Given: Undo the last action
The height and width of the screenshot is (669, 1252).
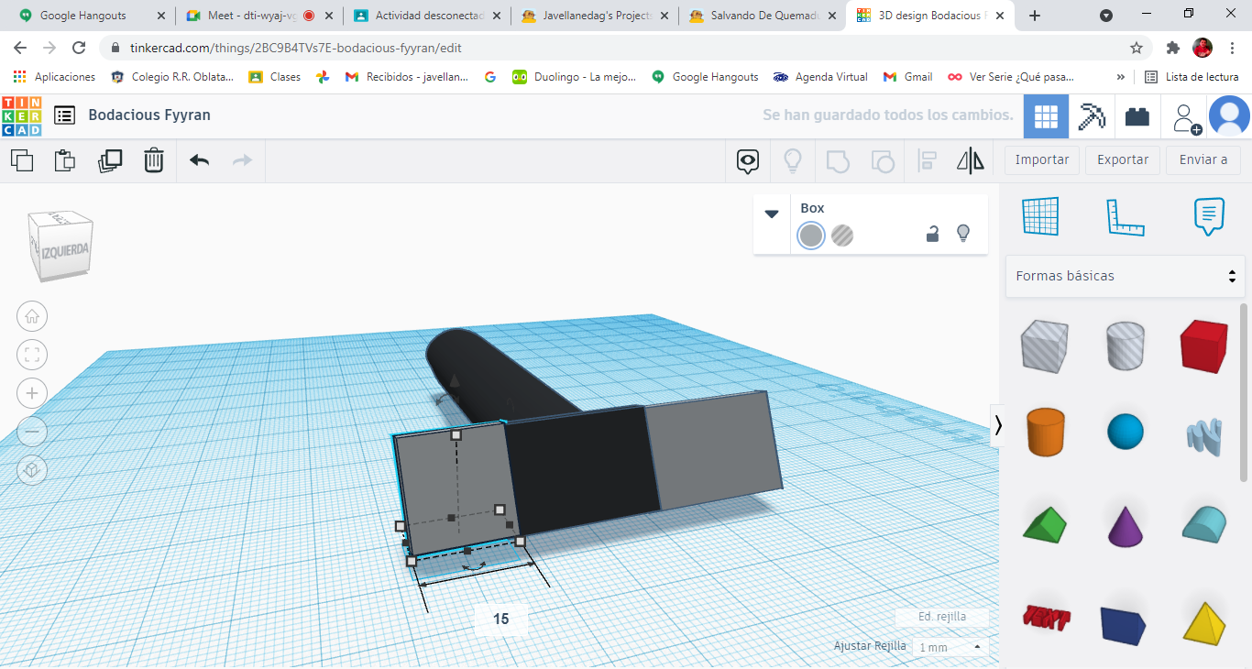Looking at the screenshot, I should tap(199, 160).
